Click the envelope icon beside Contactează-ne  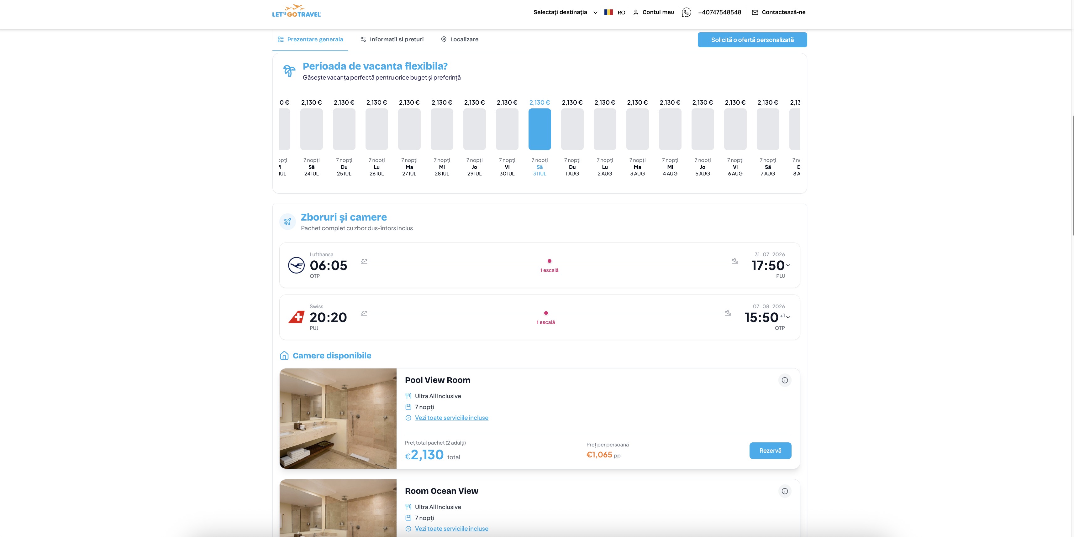pos(755,13)
